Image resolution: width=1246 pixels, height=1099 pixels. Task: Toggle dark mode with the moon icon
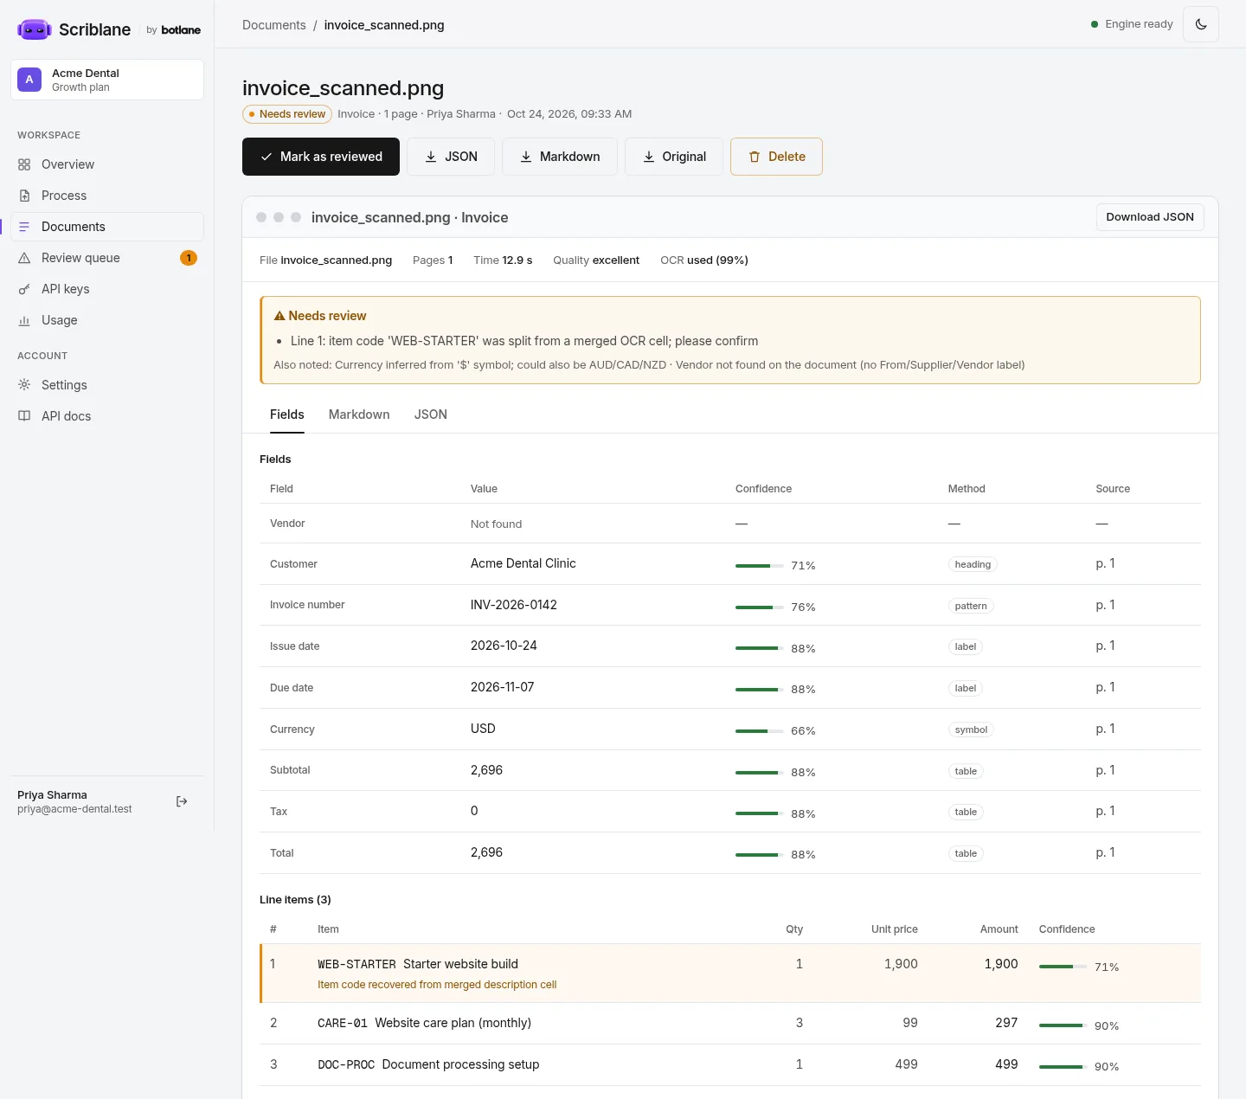1201,24
